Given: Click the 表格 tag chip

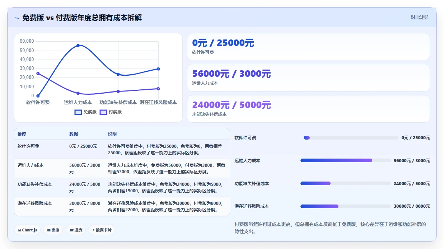Looking at the screenshot, I should coord(53,230).
